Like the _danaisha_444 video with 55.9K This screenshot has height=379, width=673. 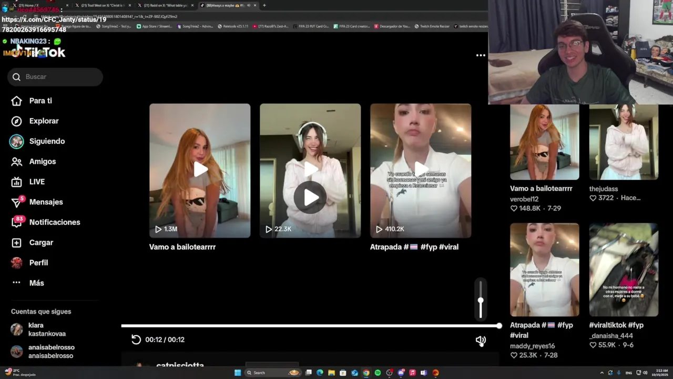coord(593,345)
